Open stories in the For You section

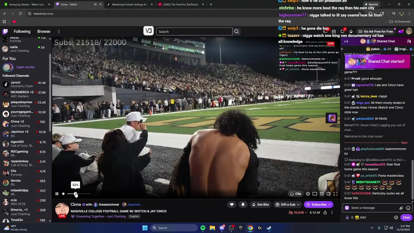25,67
